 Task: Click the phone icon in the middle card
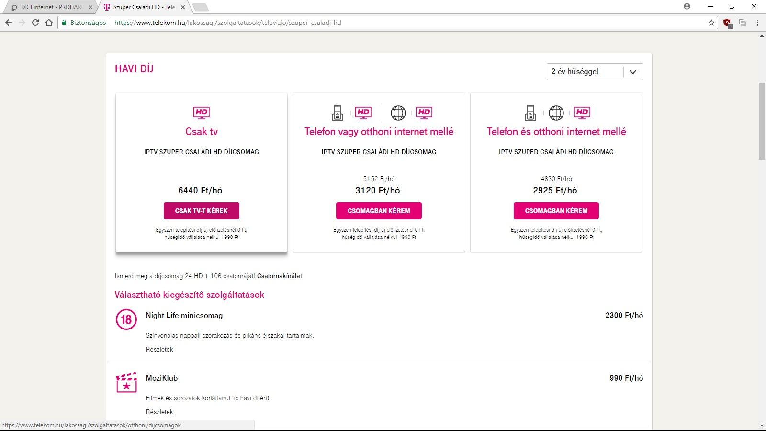pos(338,113)
